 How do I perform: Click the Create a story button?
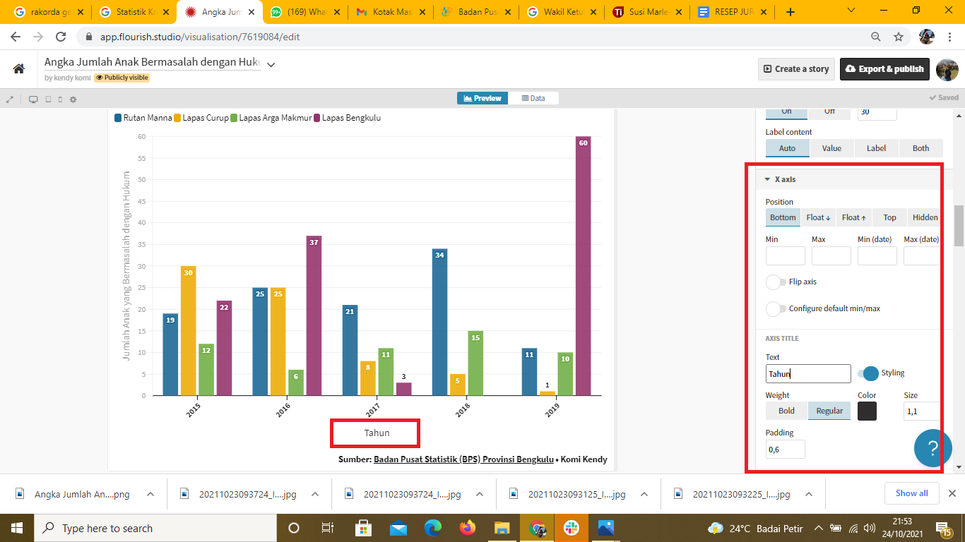pos(795,69)
